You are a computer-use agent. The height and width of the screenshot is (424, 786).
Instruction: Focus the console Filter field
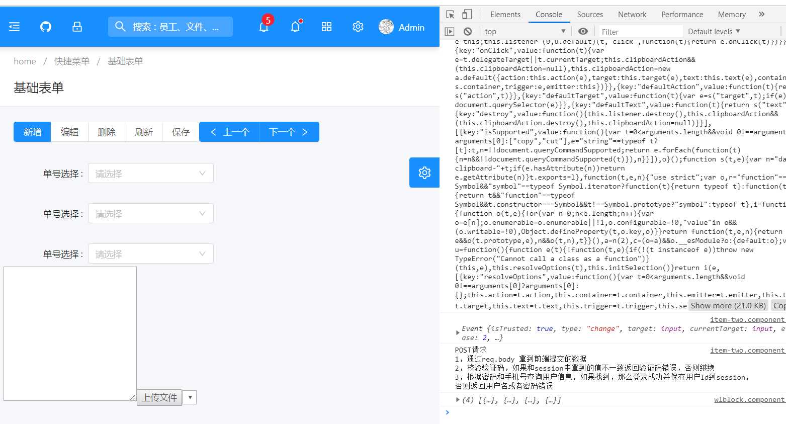[640, 32]
